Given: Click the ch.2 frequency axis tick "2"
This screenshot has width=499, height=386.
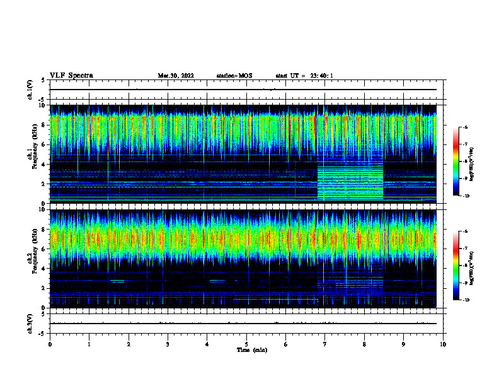Looking at the screenshot, I should [x=44, y=288].
